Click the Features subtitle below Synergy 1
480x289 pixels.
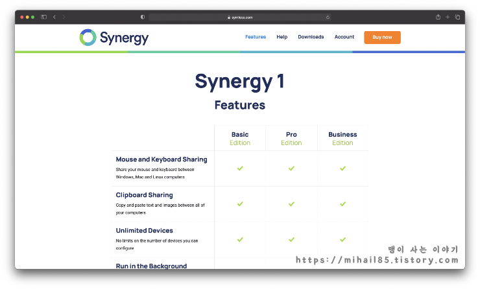pos(240,105)
